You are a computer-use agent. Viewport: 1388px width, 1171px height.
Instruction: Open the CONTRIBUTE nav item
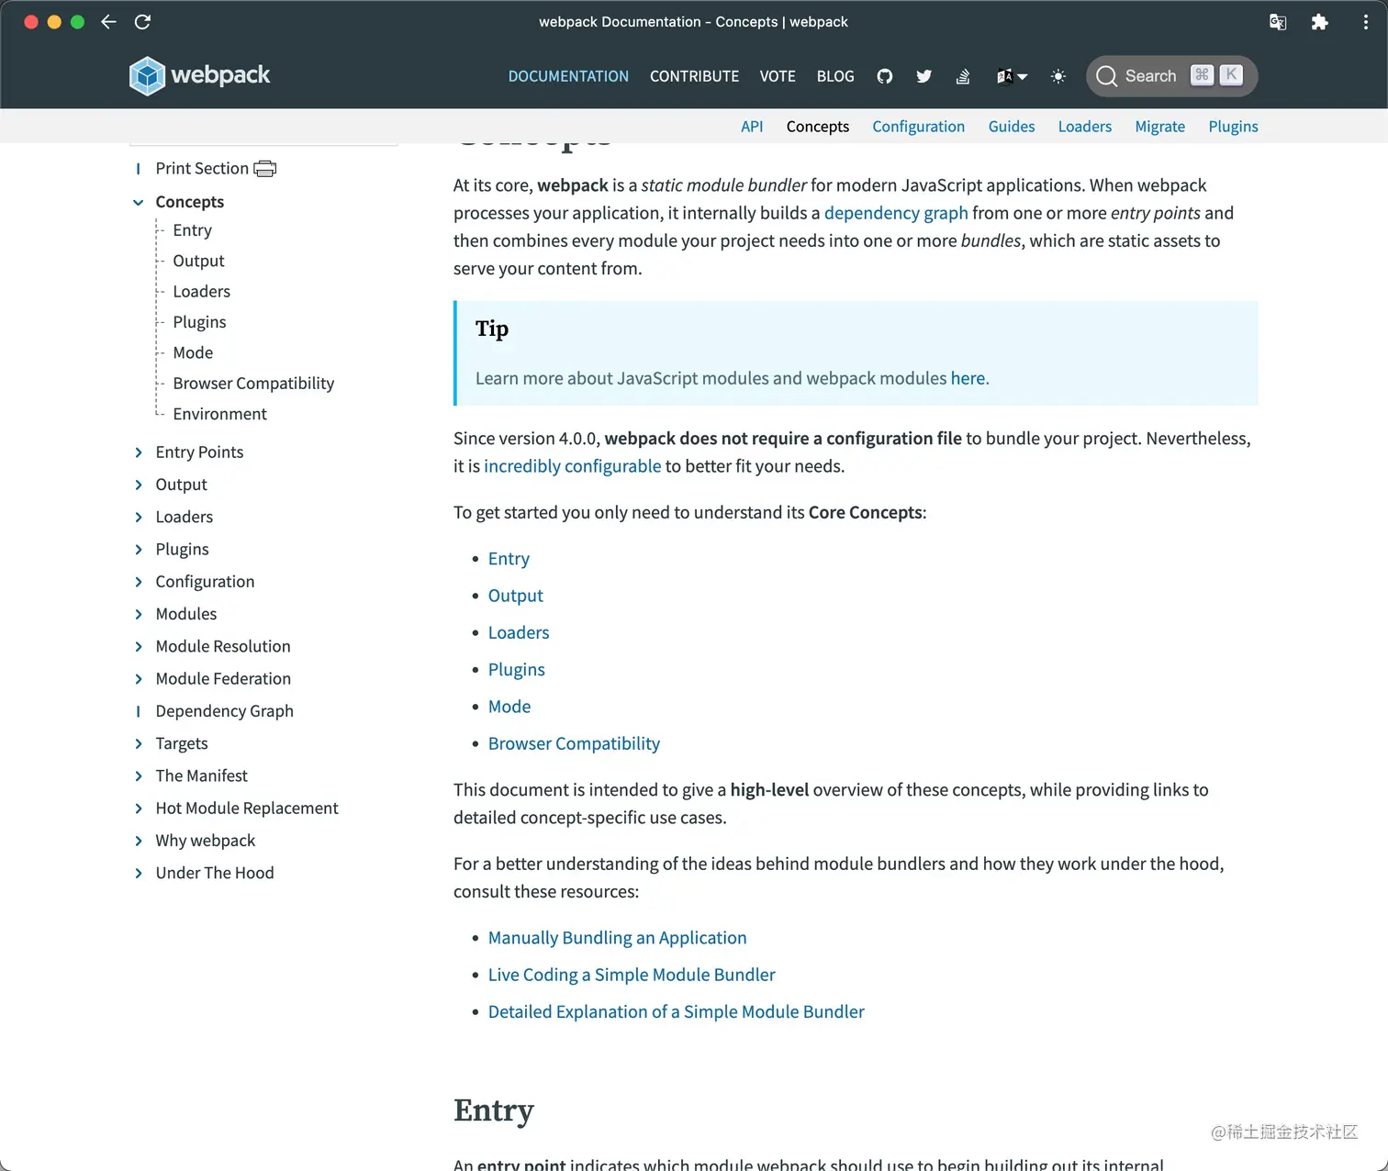point(694,76)
